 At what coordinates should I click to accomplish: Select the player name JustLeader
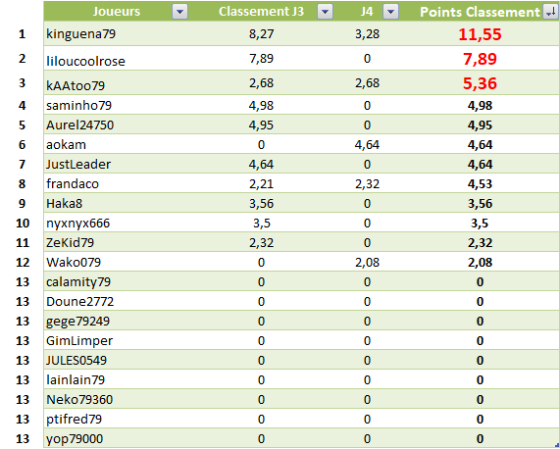(78, 164)
